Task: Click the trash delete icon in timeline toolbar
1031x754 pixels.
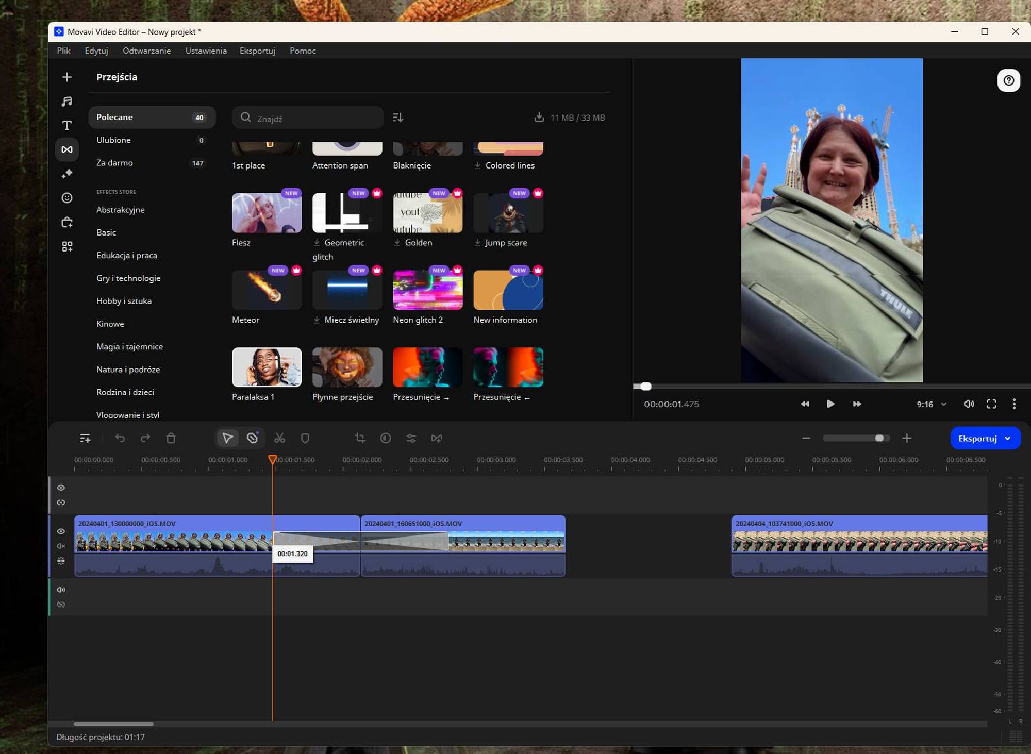Action: coord(171,438)
